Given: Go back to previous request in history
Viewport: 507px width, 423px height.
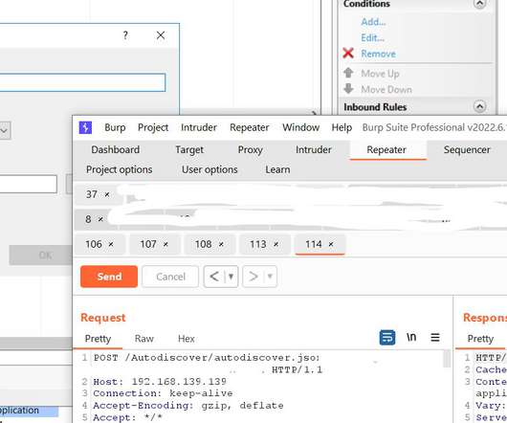Looking at the screenshot, I should [x=214, y=277].
